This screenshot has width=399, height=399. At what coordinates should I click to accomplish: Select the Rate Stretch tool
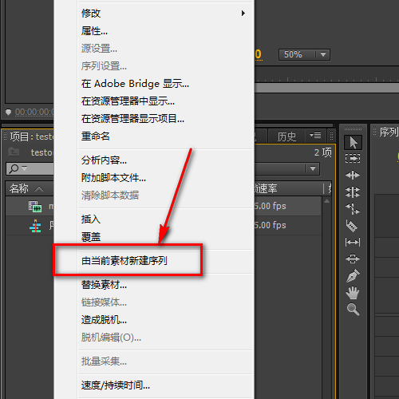tap(353, 209)
